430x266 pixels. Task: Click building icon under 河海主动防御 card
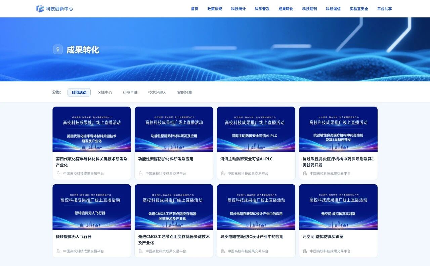pyautogui.click(x=223, y=174)
